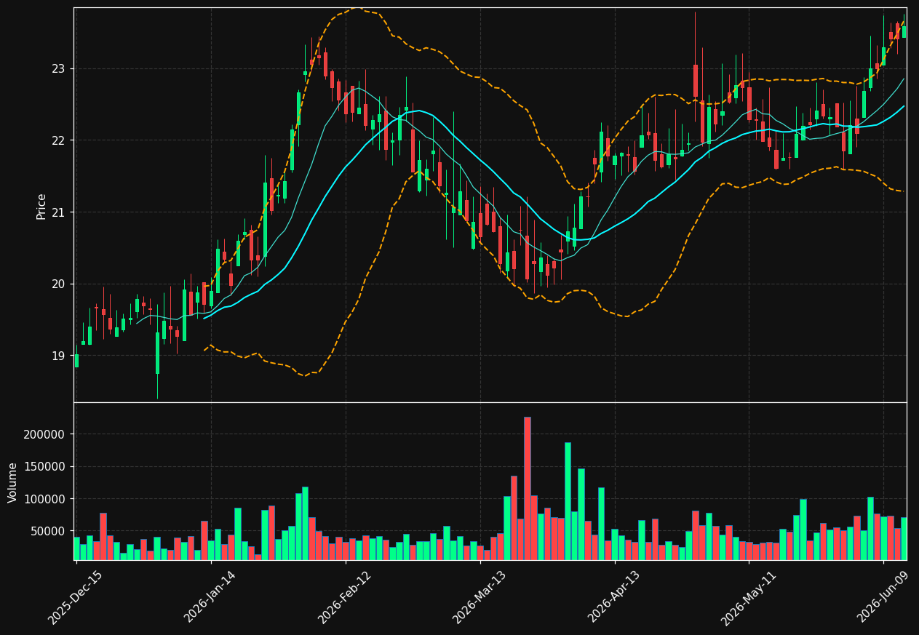
Task: Click the volume axis value 200000
Action: click(x=45, y=435)
